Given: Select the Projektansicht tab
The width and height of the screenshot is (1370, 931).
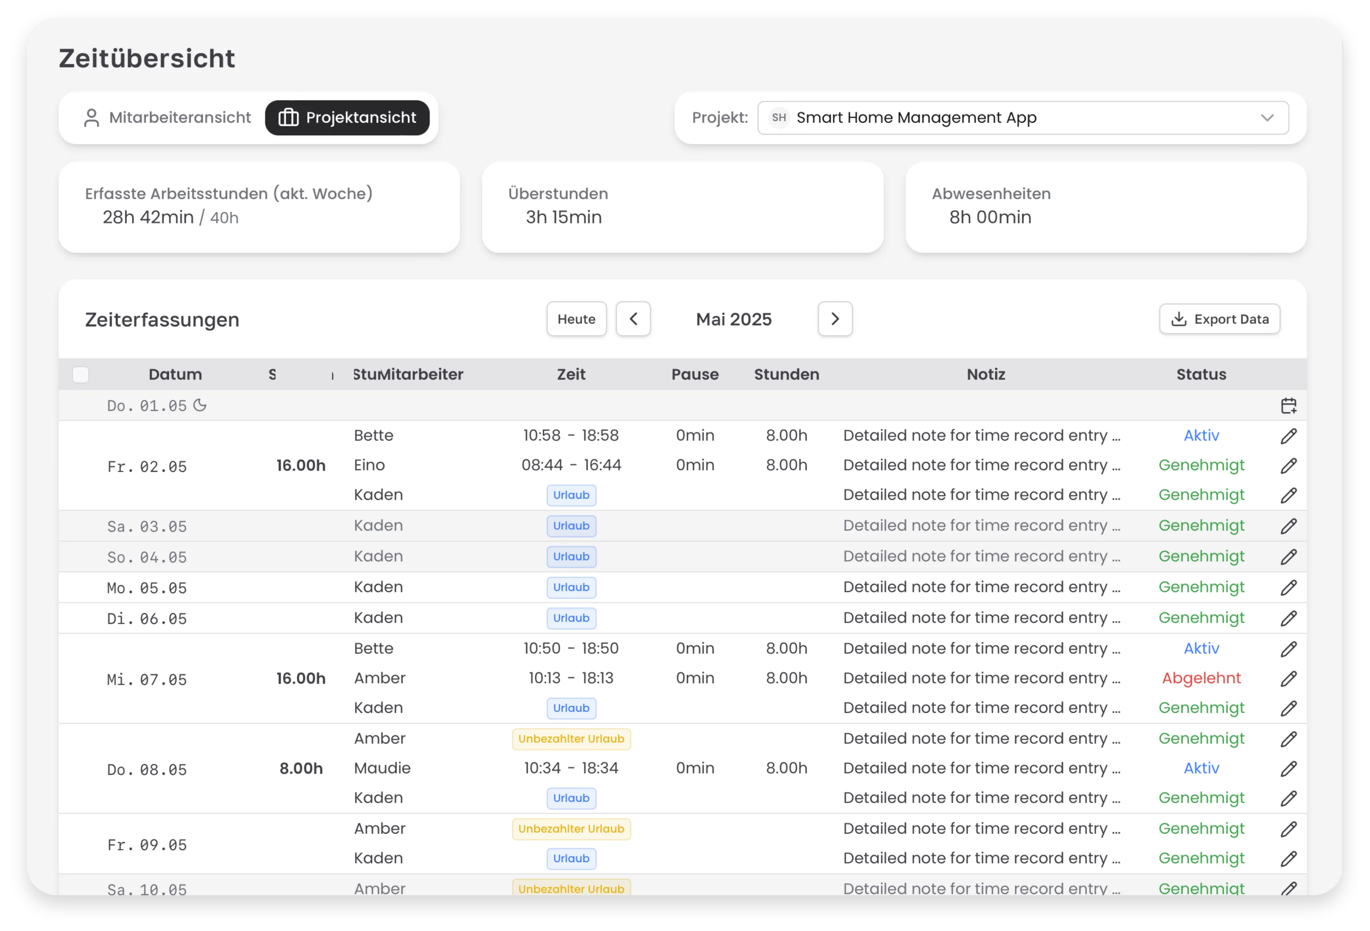Looking at the screenshot, I should [x=347, y=118].
